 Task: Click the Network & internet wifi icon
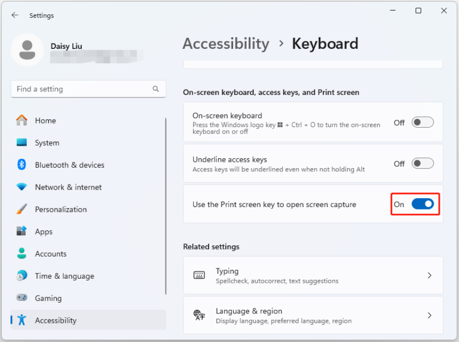point(22,187)
